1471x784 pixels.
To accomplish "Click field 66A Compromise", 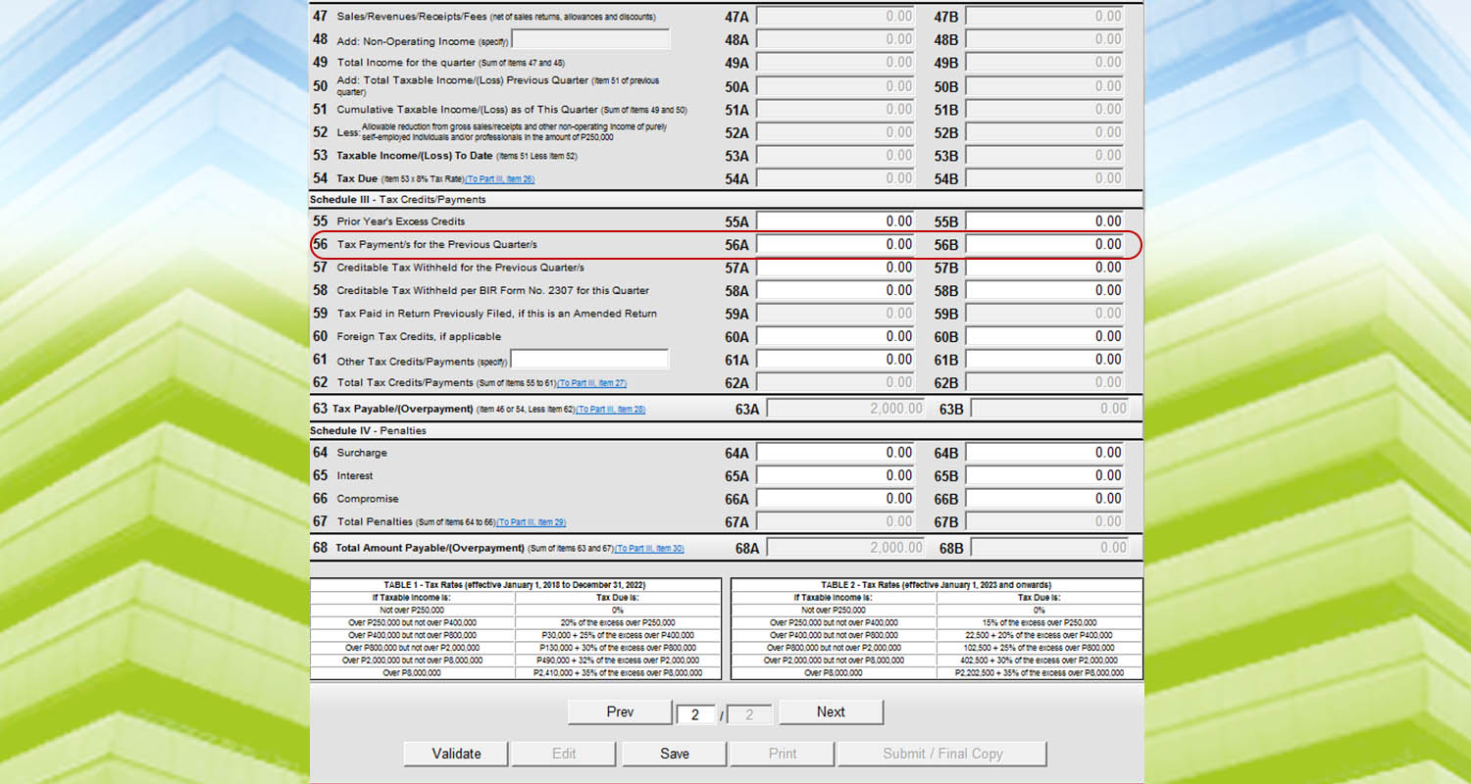I will pos(837,499).
